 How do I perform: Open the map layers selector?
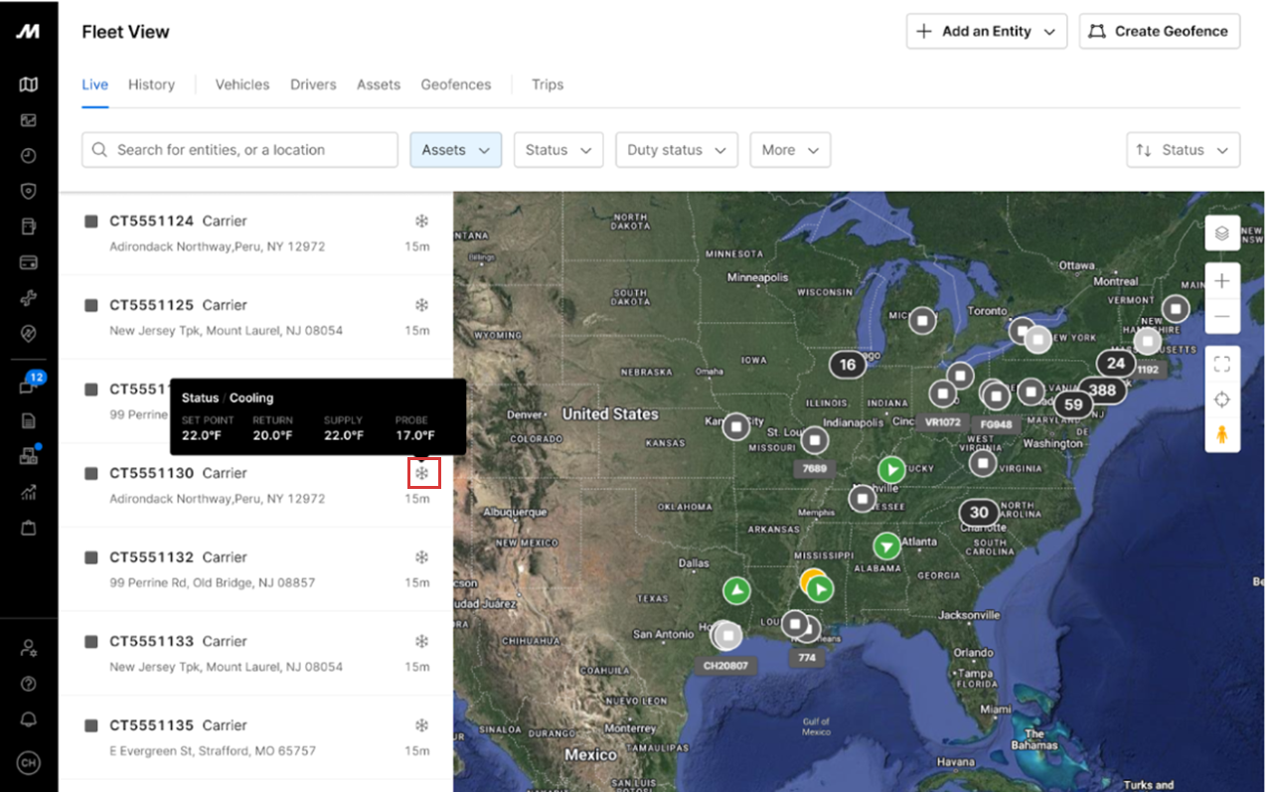coord(1222,234)
